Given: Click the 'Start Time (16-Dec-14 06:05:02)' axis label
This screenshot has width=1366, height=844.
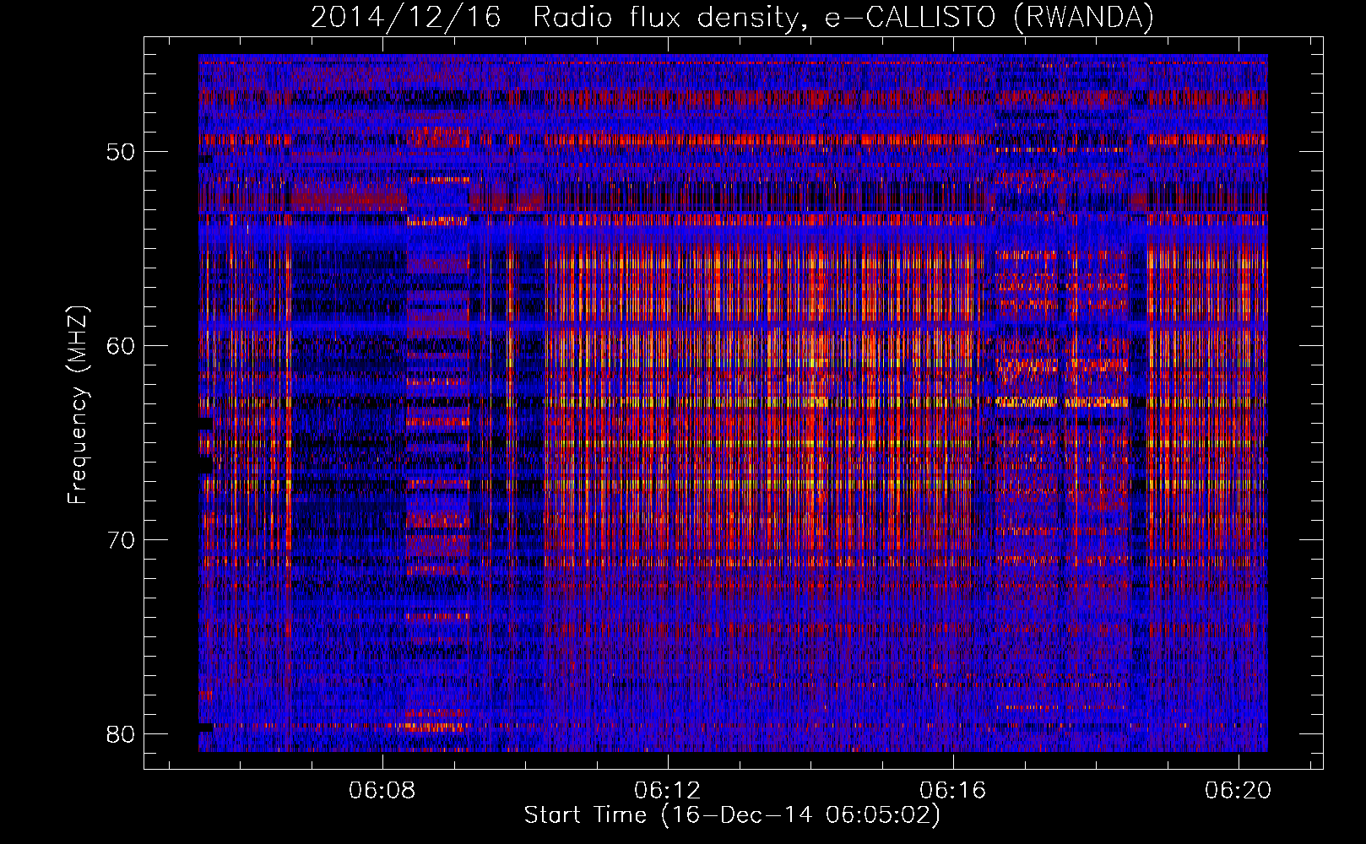Looking at the screenshot, I should click(732, 815).
